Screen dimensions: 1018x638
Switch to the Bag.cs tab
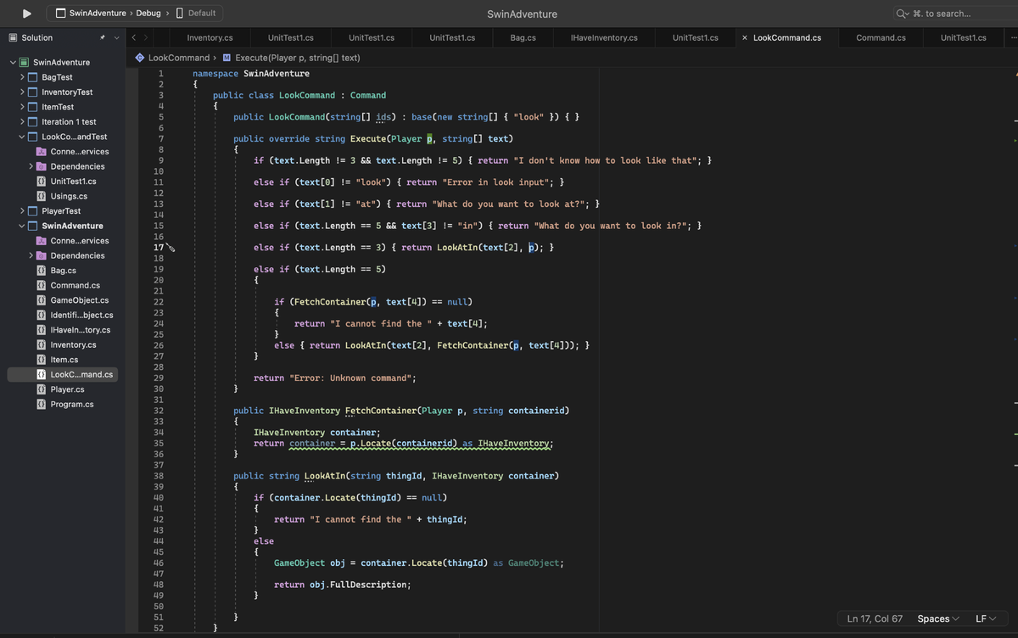523,38
